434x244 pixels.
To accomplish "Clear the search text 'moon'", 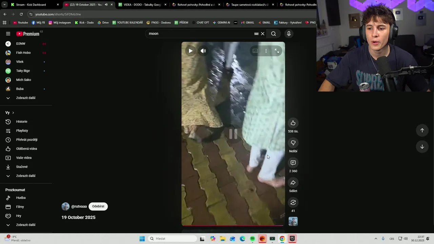I will (x=262, y=34).
